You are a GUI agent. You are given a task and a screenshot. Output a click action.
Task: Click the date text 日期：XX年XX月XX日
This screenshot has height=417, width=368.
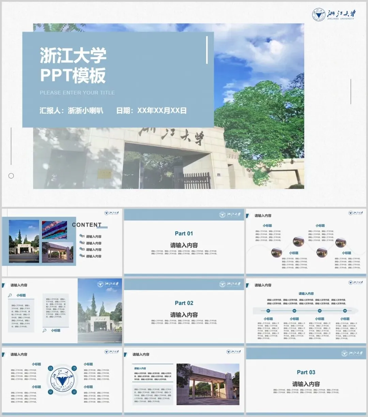coord(151,110)
